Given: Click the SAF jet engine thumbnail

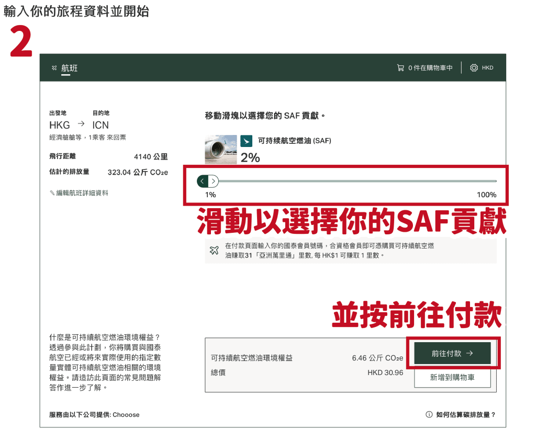Looking at the screenshot, I should pyautogui.click(x=220, y=150).
